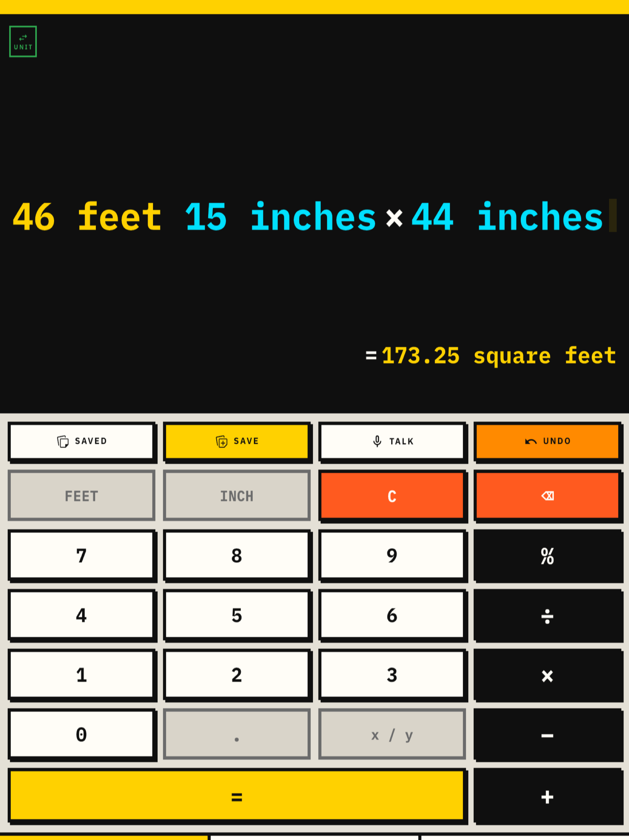The height and width of the screenshot is (840, 629).
Task: Click the '15 inches' text in expression
Action: [x=281, y=216]
